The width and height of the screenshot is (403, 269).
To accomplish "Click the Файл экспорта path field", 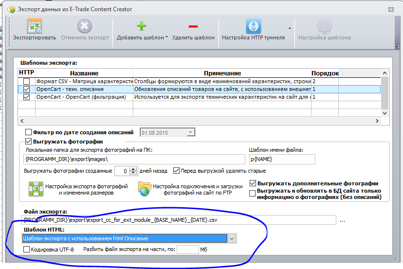I will [179, 220].
